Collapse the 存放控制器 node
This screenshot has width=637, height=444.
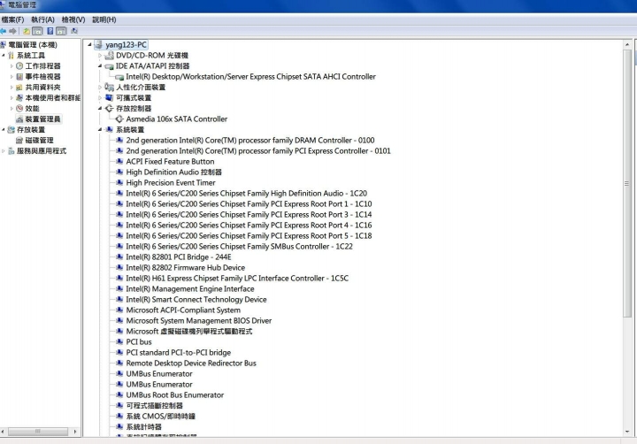coord(99,108)
